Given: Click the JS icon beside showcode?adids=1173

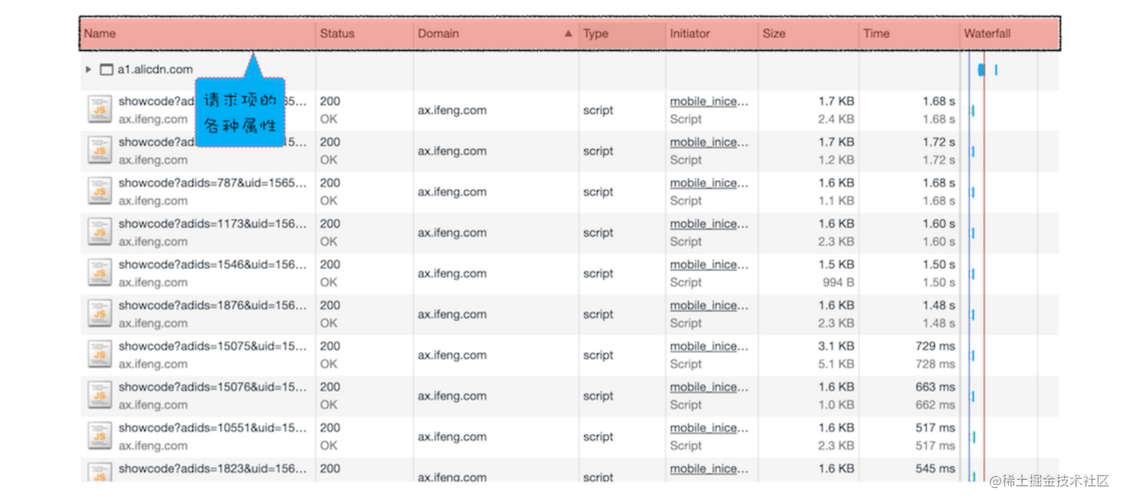Looking at the screenshot, I should tap(99, 233).
